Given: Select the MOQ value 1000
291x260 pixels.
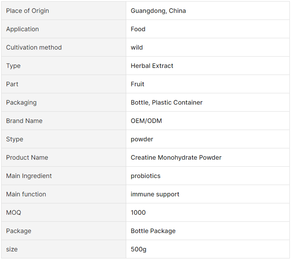Looking at the screenshot, I should 138,213.
